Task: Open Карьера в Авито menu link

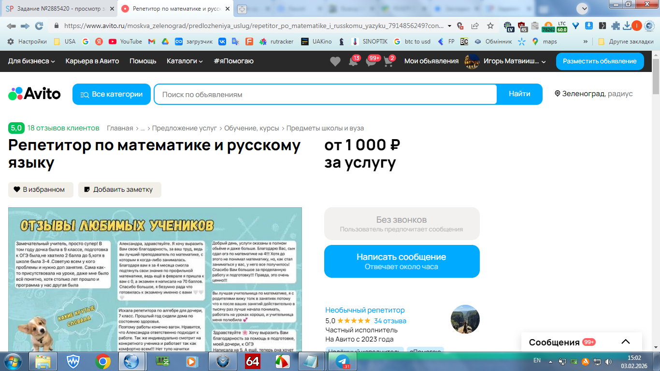Action: (92, 61)
